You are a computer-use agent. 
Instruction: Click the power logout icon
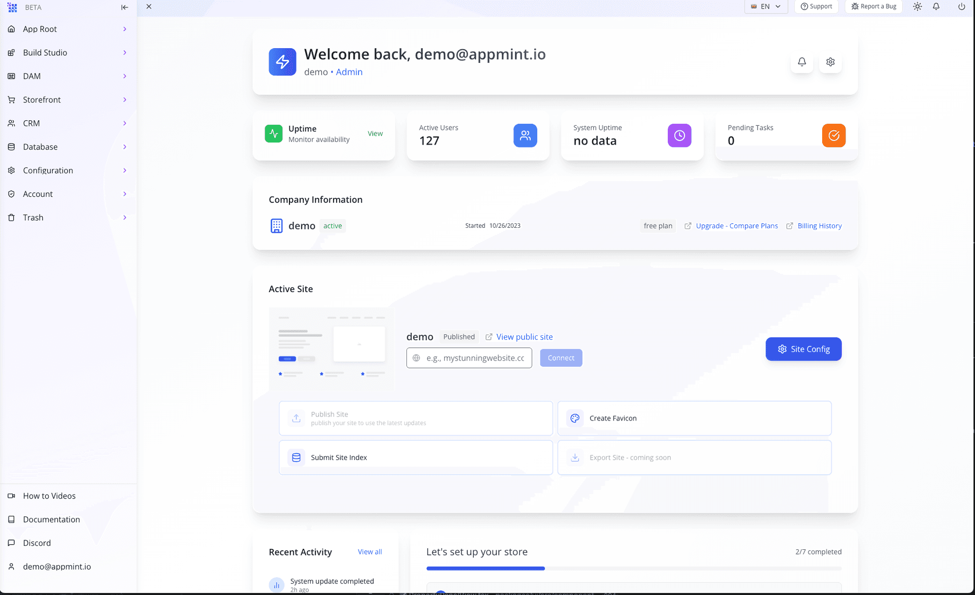[961, 7]
